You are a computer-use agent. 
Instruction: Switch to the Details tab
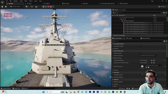[x=130, y=38]
